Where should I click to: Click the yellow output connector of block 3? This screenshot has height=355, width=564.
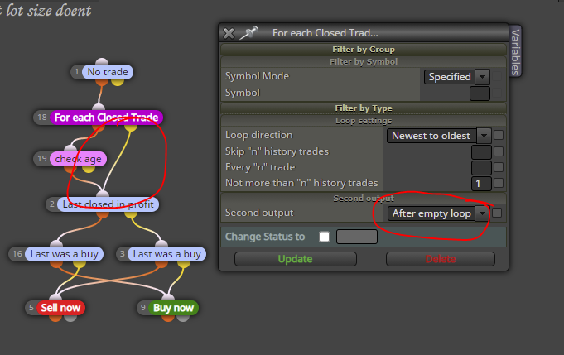[184, 264]
